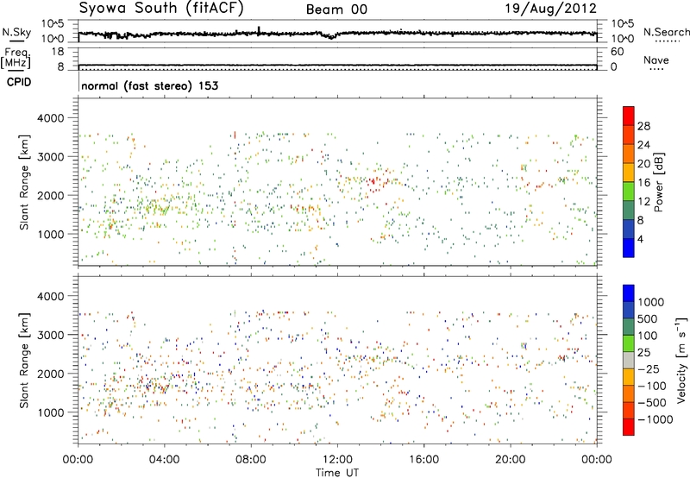Image resolution: width=690 pixels, height=478 pixels.
Task: Click the '20:00' time axis tick
Action: (x=510, y=460)
